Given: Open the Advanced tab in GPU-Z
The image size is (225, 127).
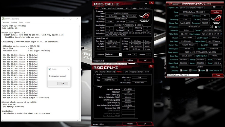Looking at the screenshot, I should (191, 8).
